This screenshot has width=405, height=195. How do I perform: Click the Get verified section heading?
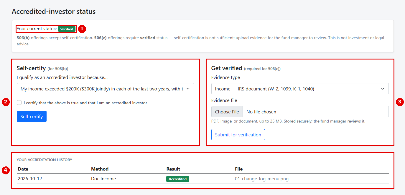(246, 68)
